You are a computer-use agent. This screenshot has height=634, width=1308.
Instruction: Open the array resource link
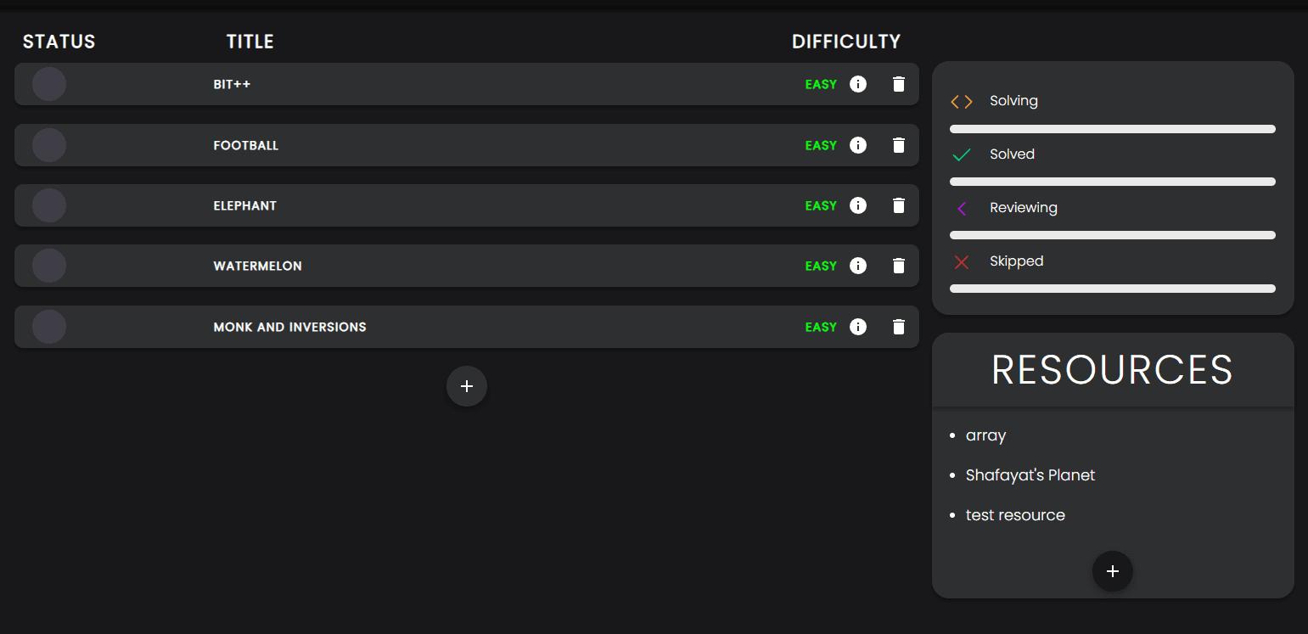[x=985, y=435]
